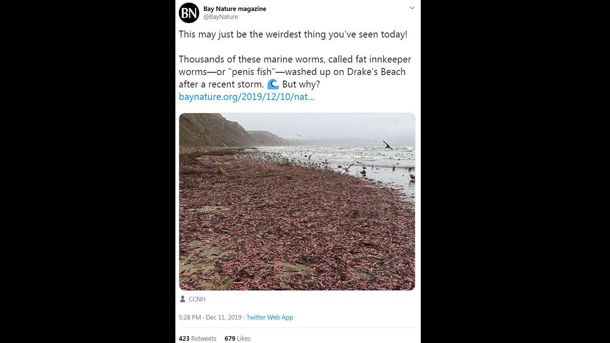
Task: View the 679 Likes list
Action: pyautogui.click(x=237, y=338)
